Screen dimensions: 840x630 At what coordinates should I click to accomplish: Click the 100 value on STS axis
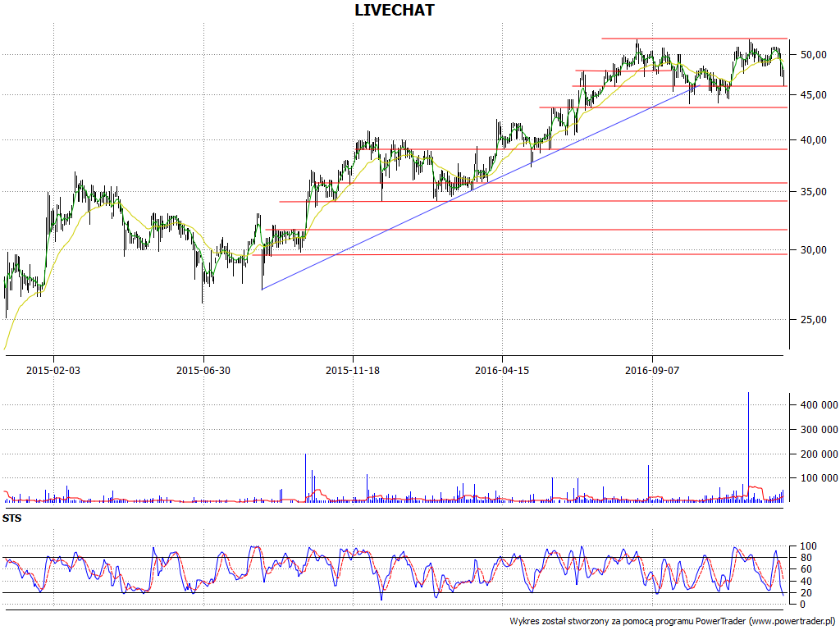pyautogui.click(x=808, y=546)
